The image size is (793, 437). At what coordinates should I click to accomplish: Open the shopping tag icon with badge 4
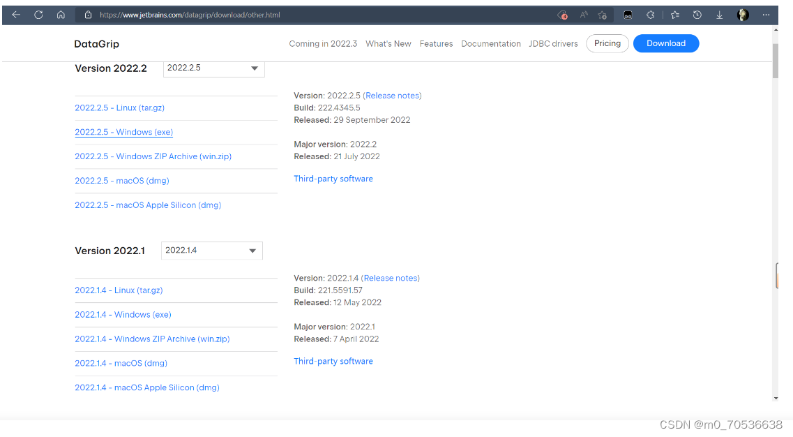point(562,15)
